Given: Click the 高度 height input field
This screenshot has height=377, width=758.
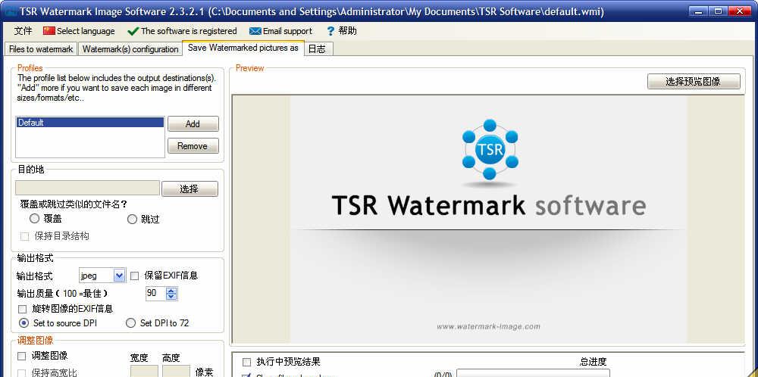Looking at the screenshot, I should (x=176, y=371).
